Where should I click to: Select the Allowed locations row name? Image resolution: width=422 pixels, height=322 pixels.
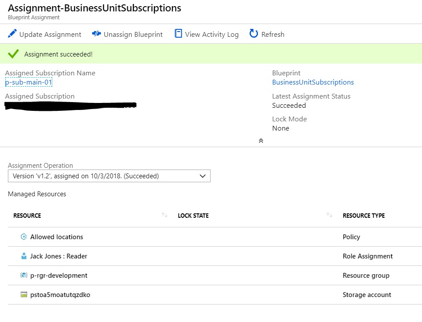(57, 237)
